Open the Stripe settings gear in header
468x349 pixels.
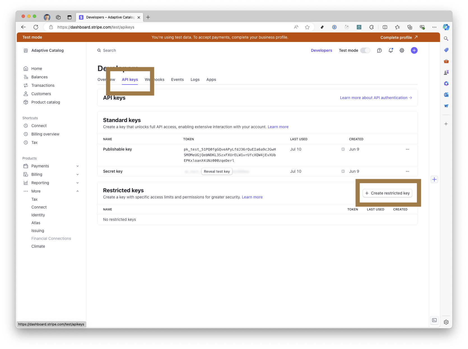402,50
